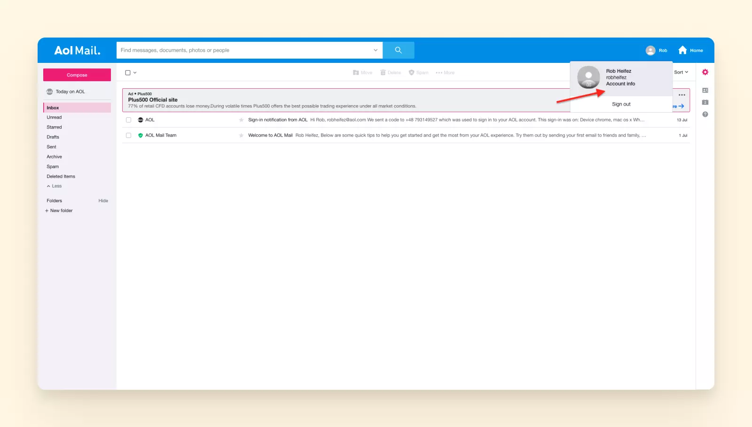
Task: Follow the blue arrow link on the Plus500 ad
Action: coord(681,107)
